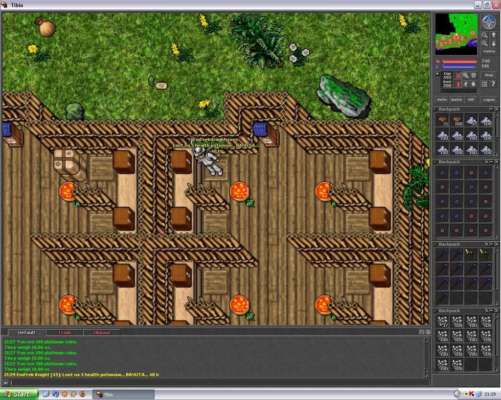The image size is (501, 400).
Task: Select offensive fight mode with crossed red swords
Action: point(458,76)
